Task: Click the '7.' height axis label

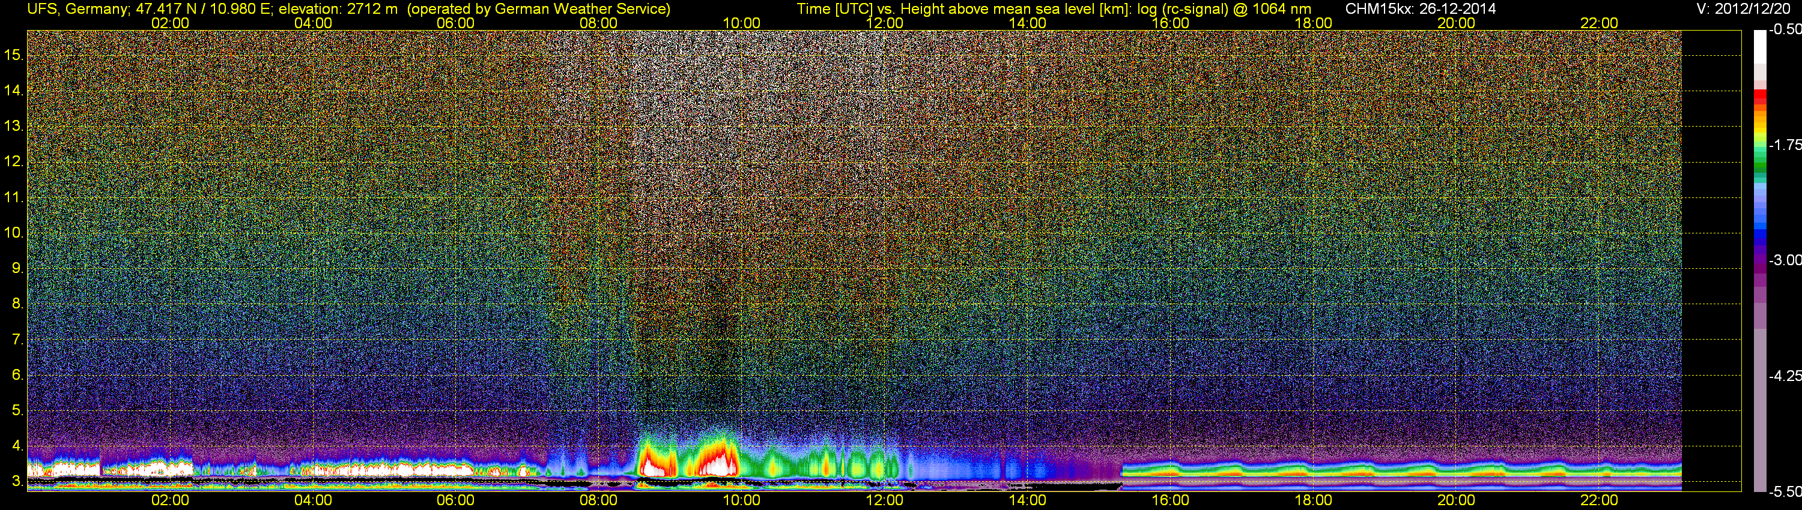Action: pos(17,340)
